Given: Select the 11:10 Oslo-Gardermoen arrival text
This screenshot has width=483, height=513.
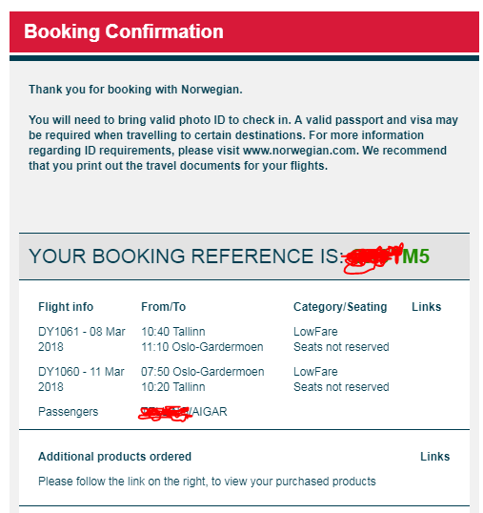Looking at the screenshot, I should (202, 347).
